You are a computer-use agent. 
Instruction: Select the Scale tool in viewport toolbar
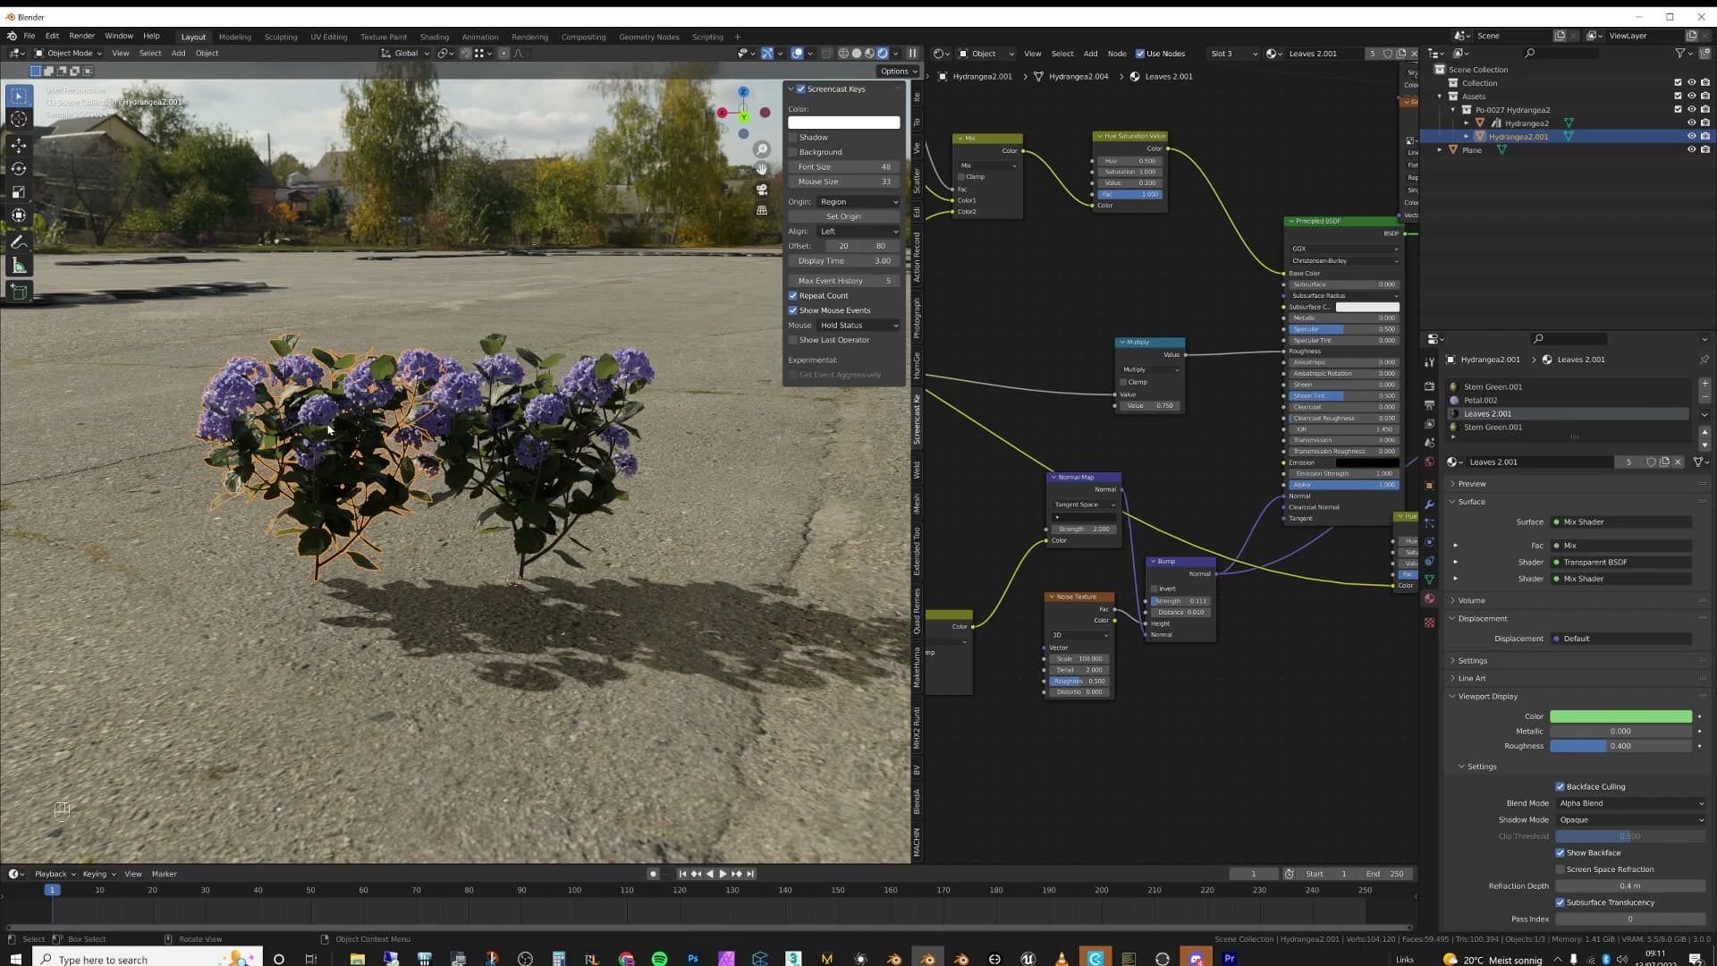point(19,192)
